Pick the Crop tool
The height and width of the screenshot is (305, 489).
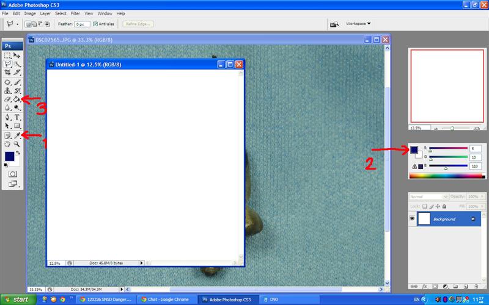7,72
